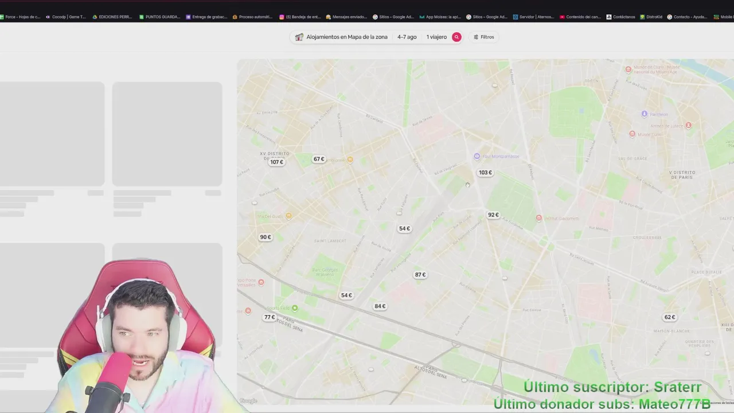The height and width of the screenshot is (413, 734).
Task: Open the (5) Bandeja de ent... Instagram bookmark
Action: (300, 17)
